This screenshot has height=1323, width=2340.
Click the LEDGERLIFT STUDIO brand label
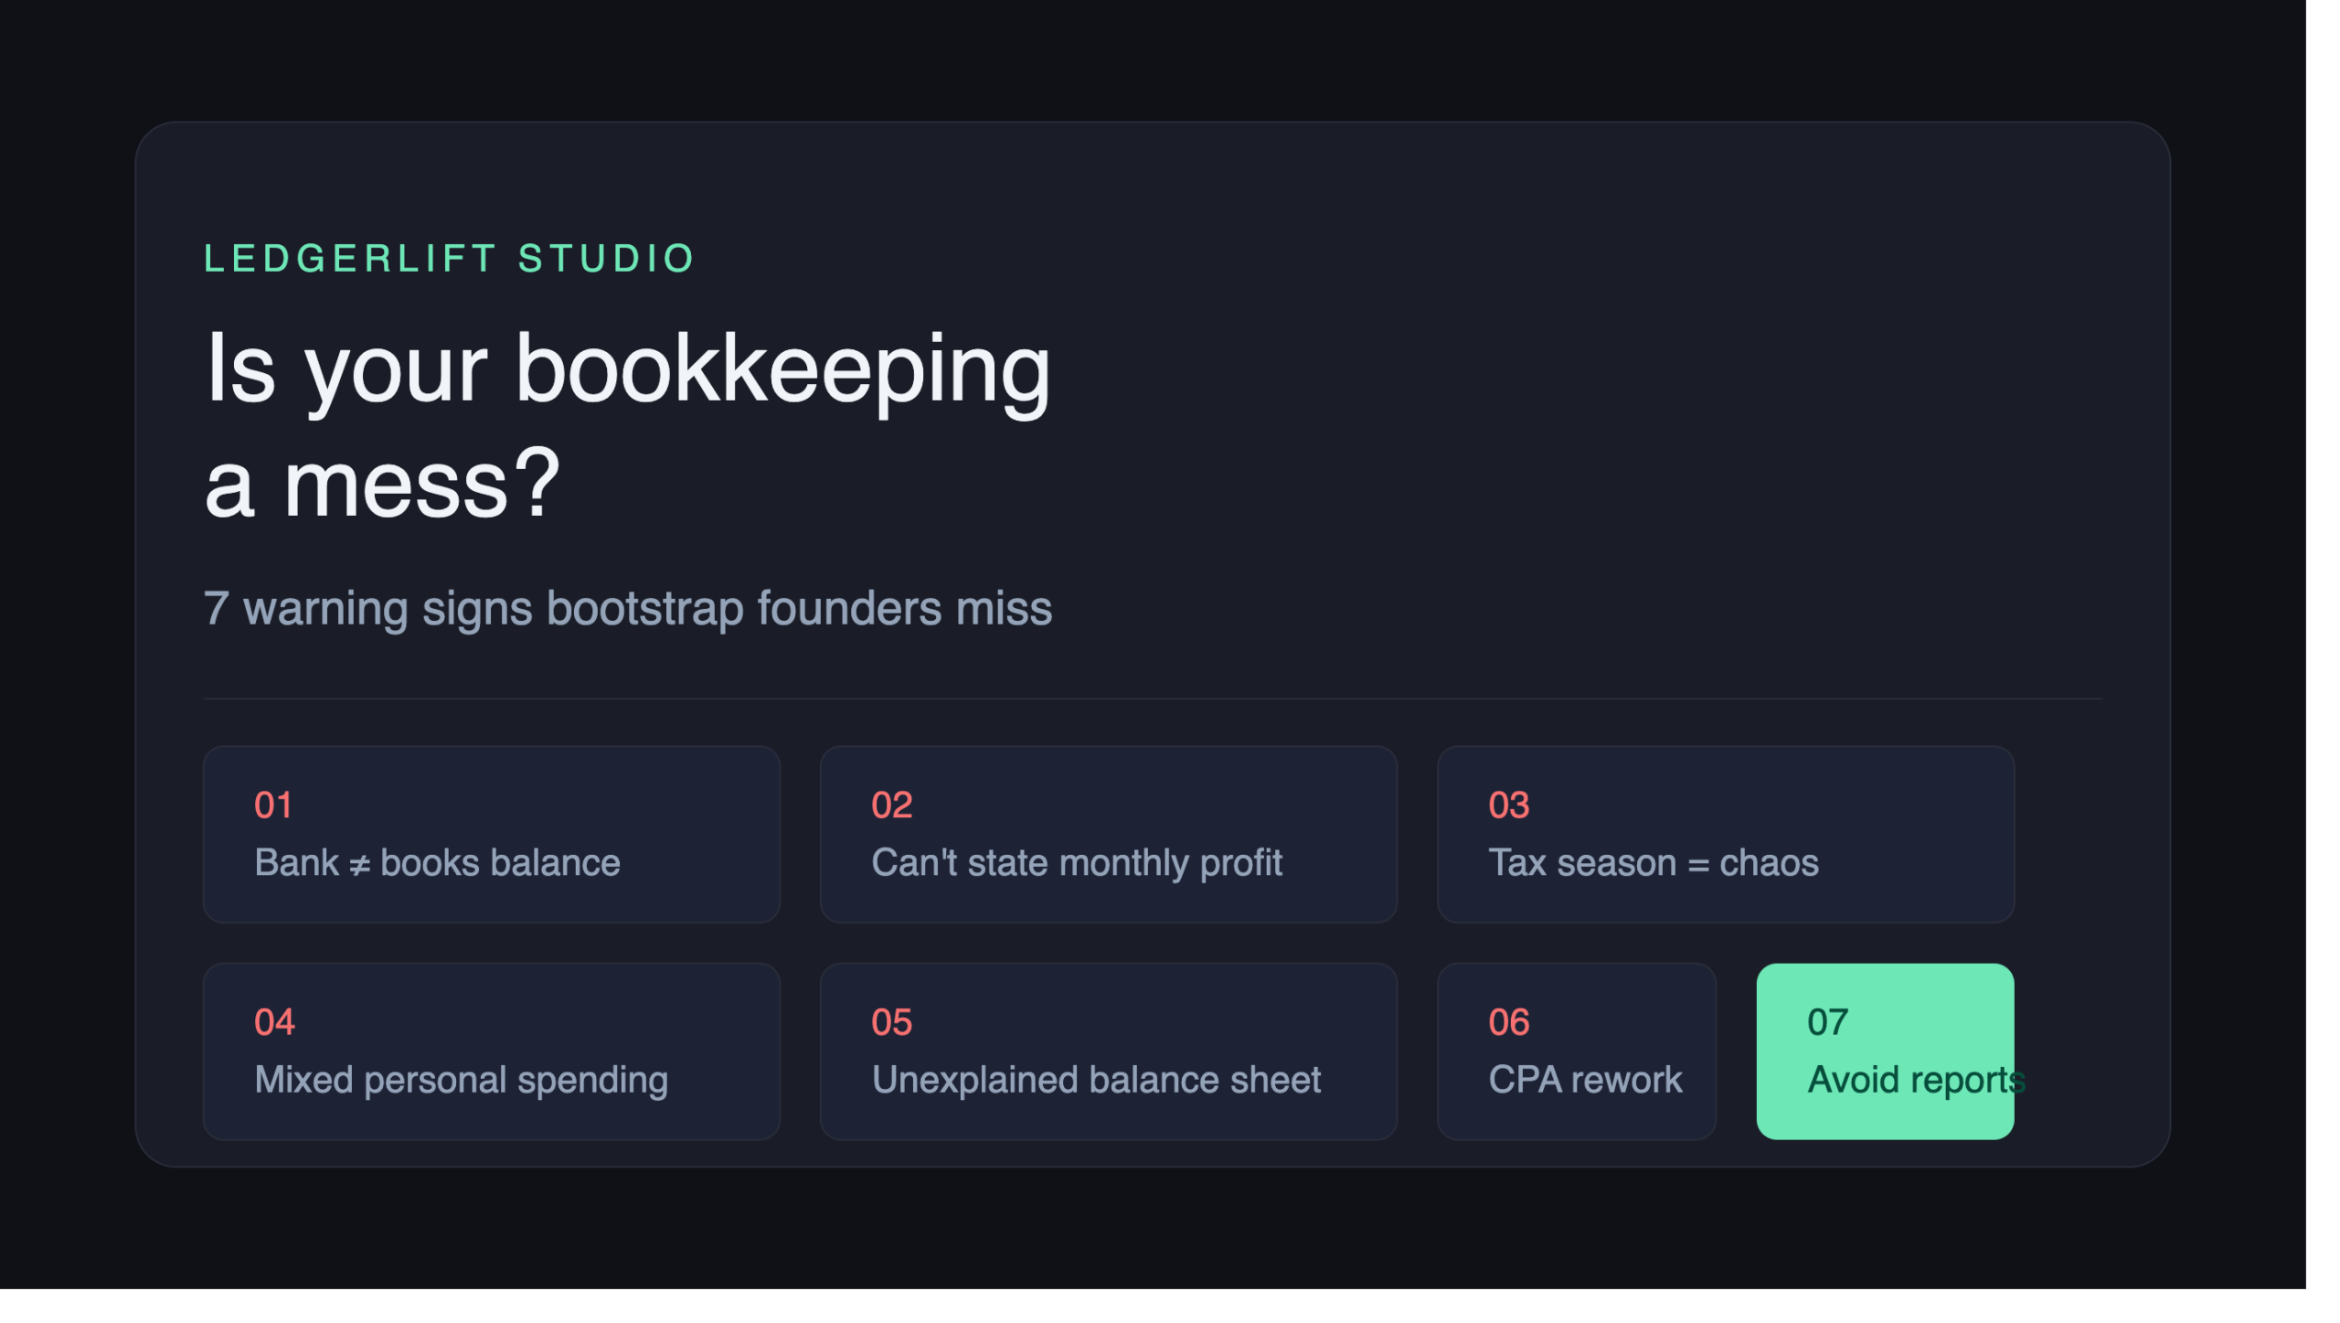pyautogui.click(x=449, y=259)
